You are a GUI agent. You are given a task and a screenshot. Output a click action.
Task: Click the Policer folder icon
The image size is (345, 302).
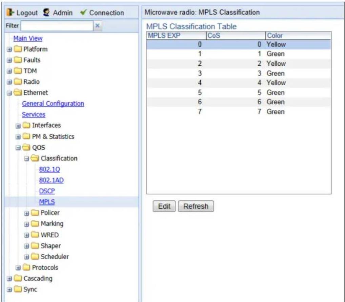tap(35, 213)
